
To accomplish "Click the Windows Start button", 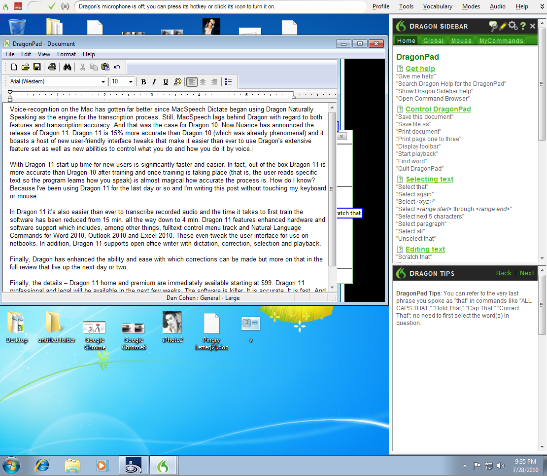I will 11,466.
